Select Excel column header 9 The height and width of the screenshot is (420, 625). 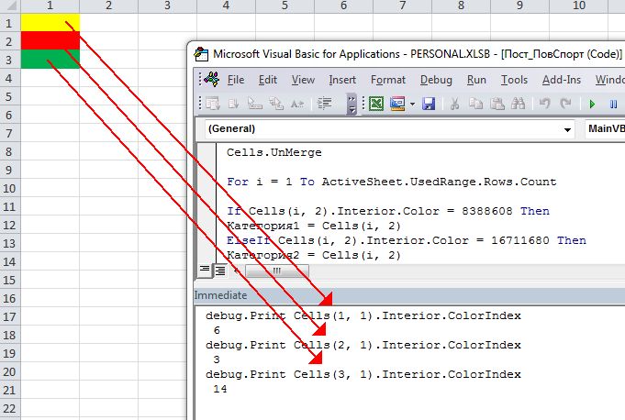pyautogui.click(x=519, y=6)
